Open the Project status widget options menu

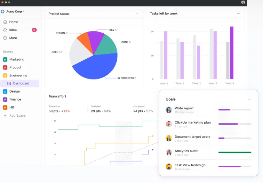coord(137,13)
